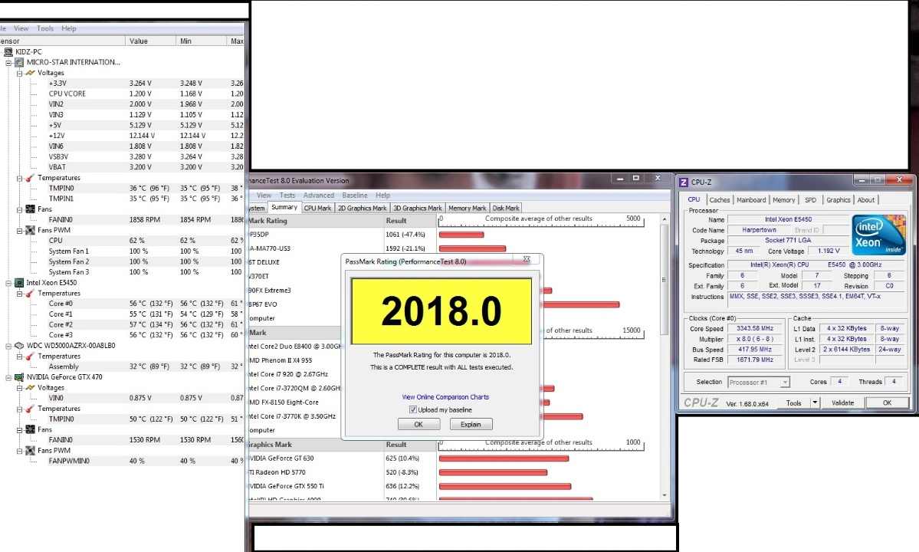Click the KIDZ-PC computer icon in HWMonitor
919x552 pixels.
click(8, 51)
